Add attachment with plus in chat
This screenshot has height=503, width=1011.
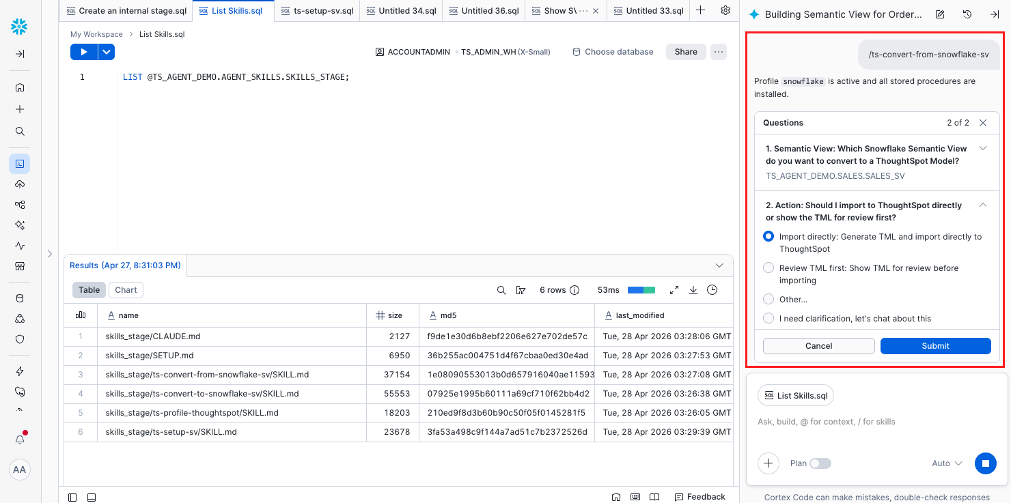pyautogui.click(x=768, y=463)
